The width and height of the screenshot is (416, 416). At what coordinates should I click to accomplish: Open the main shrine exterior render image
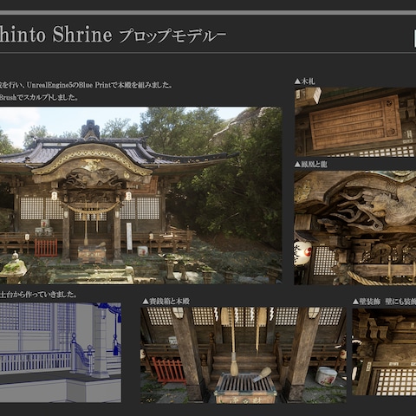[141, 195]
